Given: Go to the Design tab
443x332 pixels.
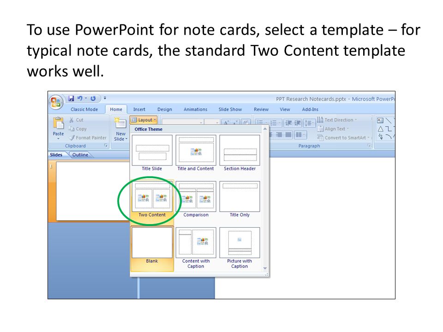Looking at the screenshot, I should pos(165,109).
